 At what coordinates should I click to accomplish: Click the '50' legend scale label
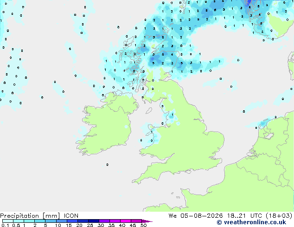click(x=143, y=225)
